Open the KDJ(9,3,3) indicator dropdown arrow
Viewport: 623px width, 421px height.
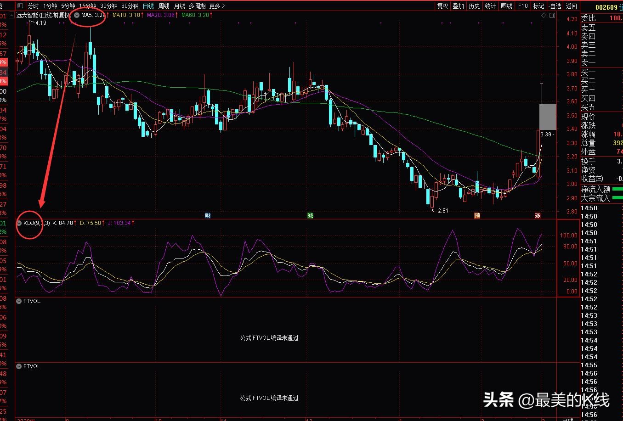tap(19, 223)
